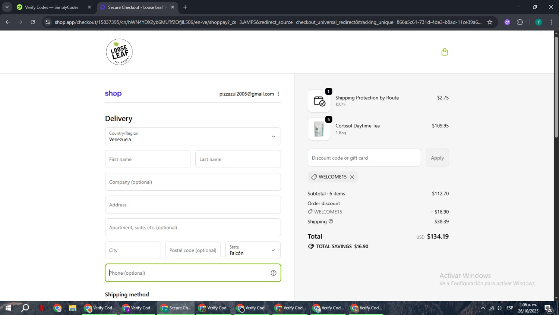Click the Phone (optional) field
This screenshot has width=559, height=315.
tap(193, 273)
